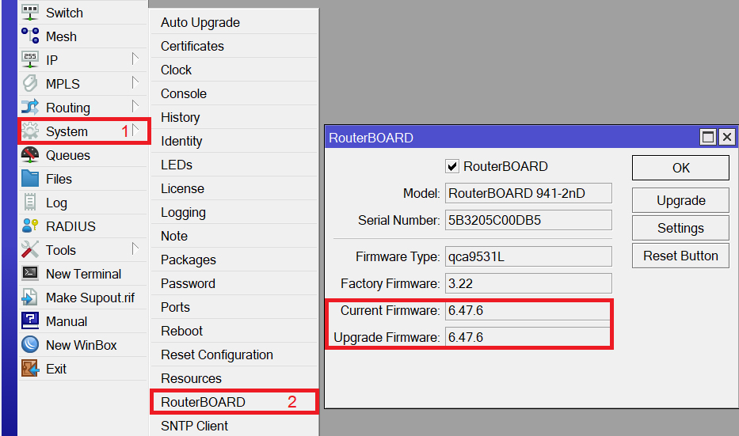Click the Manual help icon

pos(30,321)
